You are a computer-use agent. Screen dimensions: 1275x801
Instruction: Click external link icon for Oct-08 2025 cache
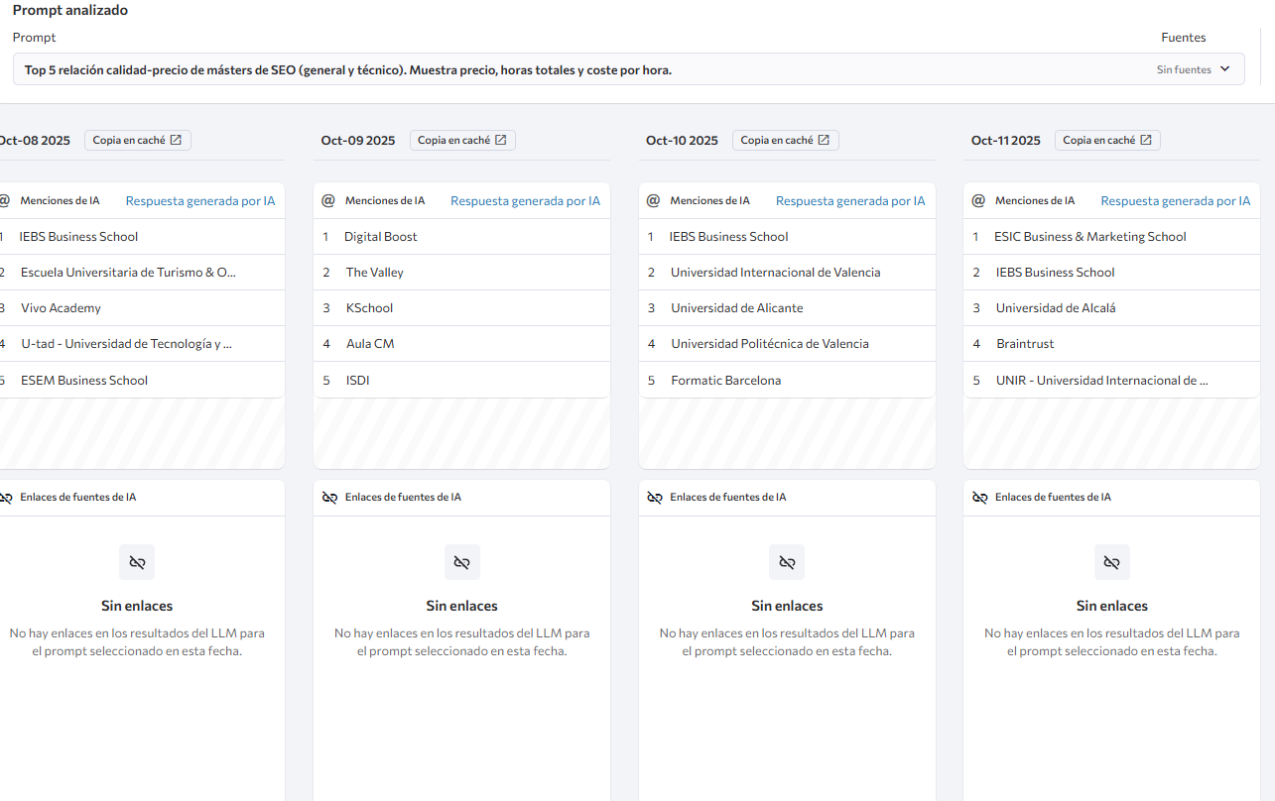176,141
